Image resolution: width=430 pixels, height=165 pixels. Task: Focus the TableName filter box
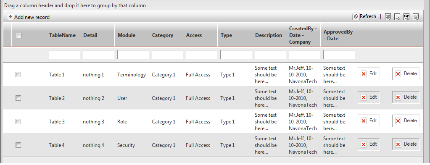(64, 55)
